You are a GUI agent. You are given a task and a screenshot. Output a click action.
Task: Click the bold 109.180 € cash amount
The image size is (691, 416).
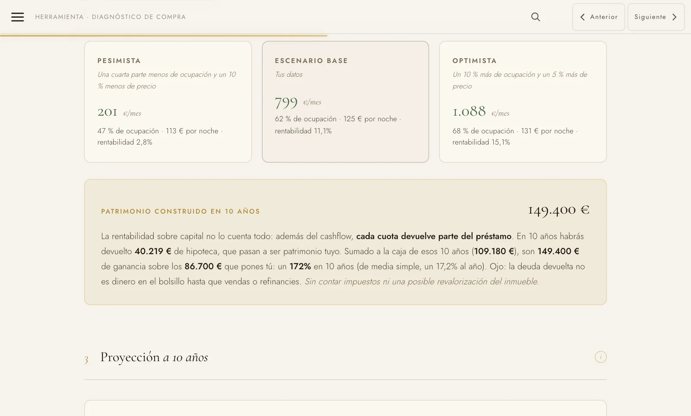[x=494, y=251]
